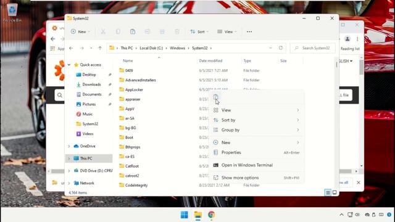Open Pictures in Quick access
Viewport: 395px width, 222px height.
tap(89, 104)
